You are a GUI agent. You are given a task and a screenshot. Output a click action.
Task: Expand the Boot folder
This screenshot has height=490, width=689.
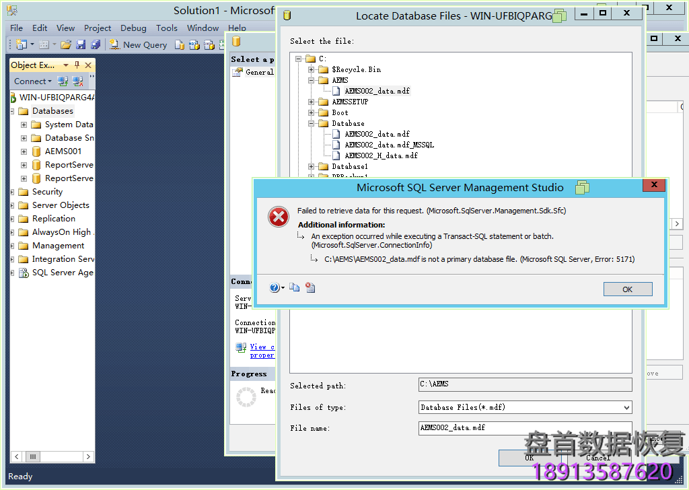311,112
